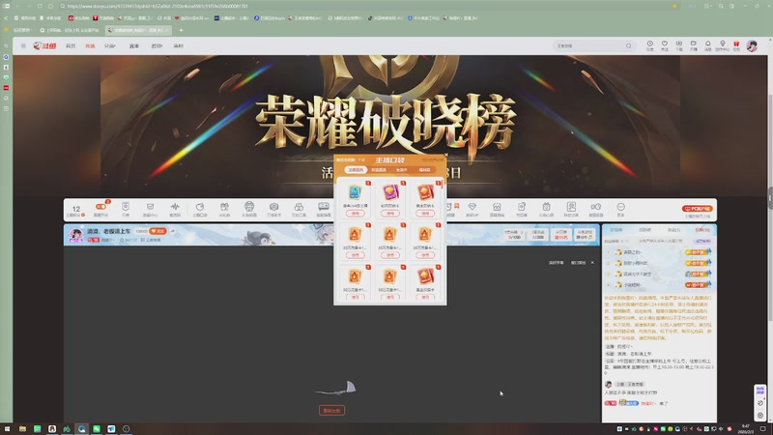Close the danmaku notice in video area
The width and height of the screenshot is (773, 435).
pyautogui.click(x=592, y=262)
